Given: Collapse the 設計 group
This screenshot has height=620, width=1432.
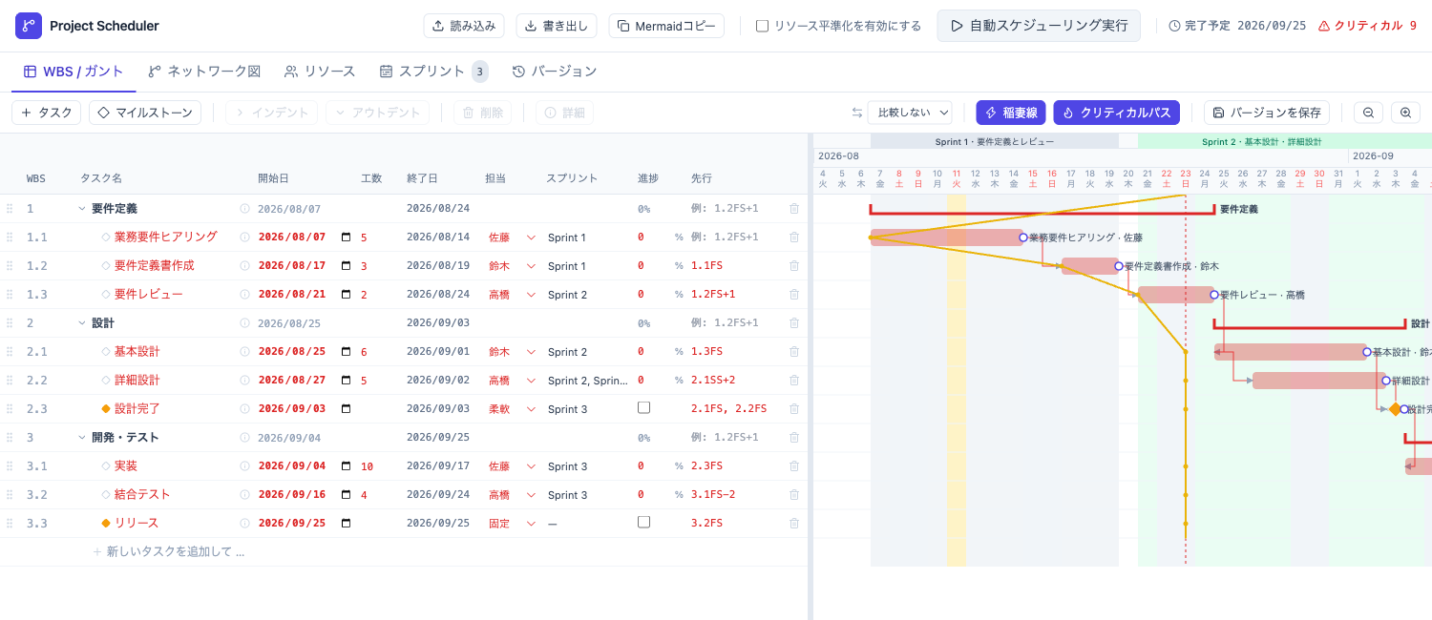Looking at the screenshot, I should click(82, 322).
